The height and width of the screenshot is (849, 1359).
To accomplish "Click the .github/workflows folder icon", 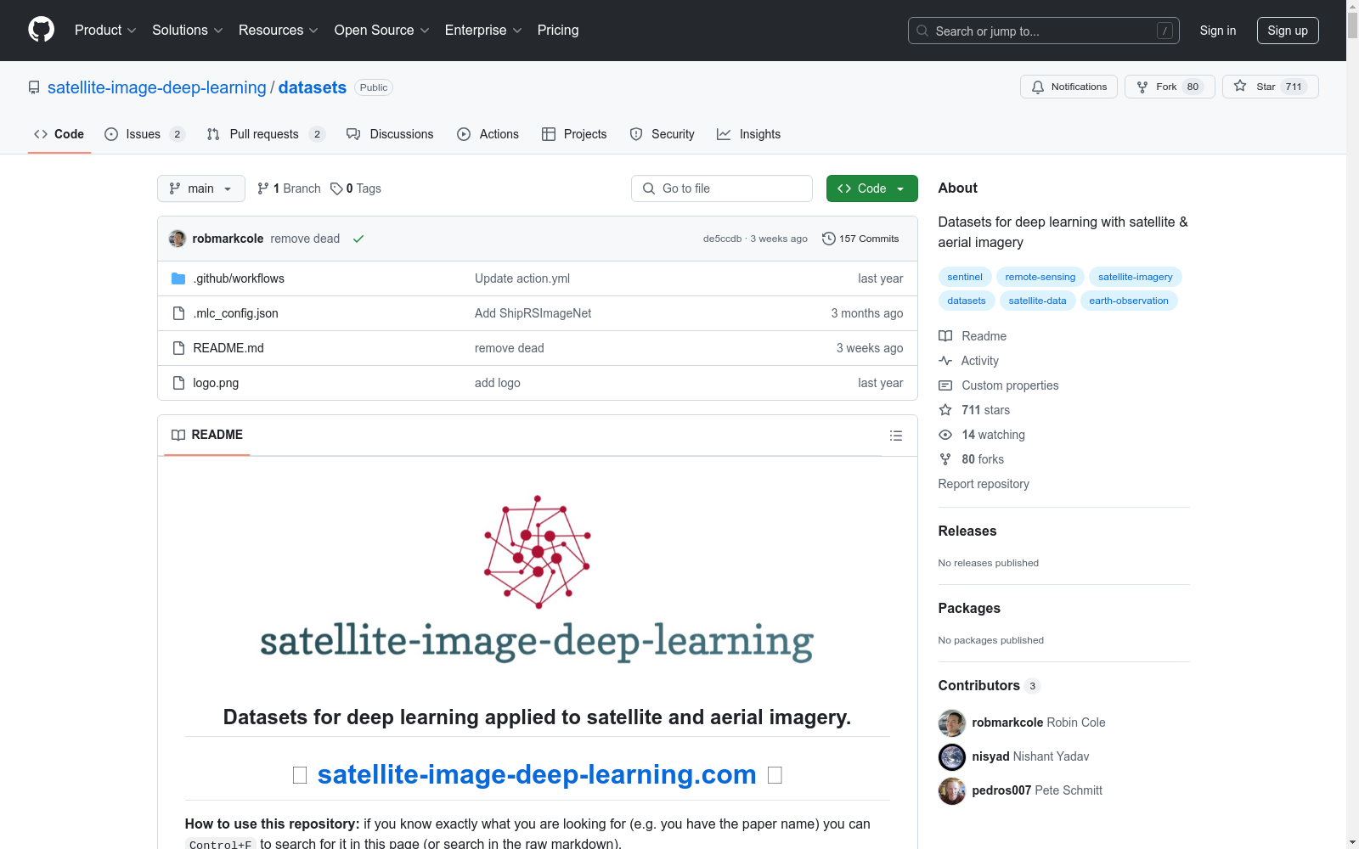I will (178, 278).
